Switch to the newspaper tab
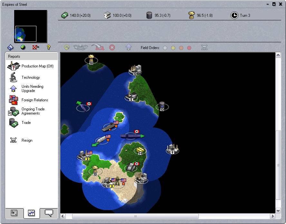 pyautogui.click(x=14, y=213)
